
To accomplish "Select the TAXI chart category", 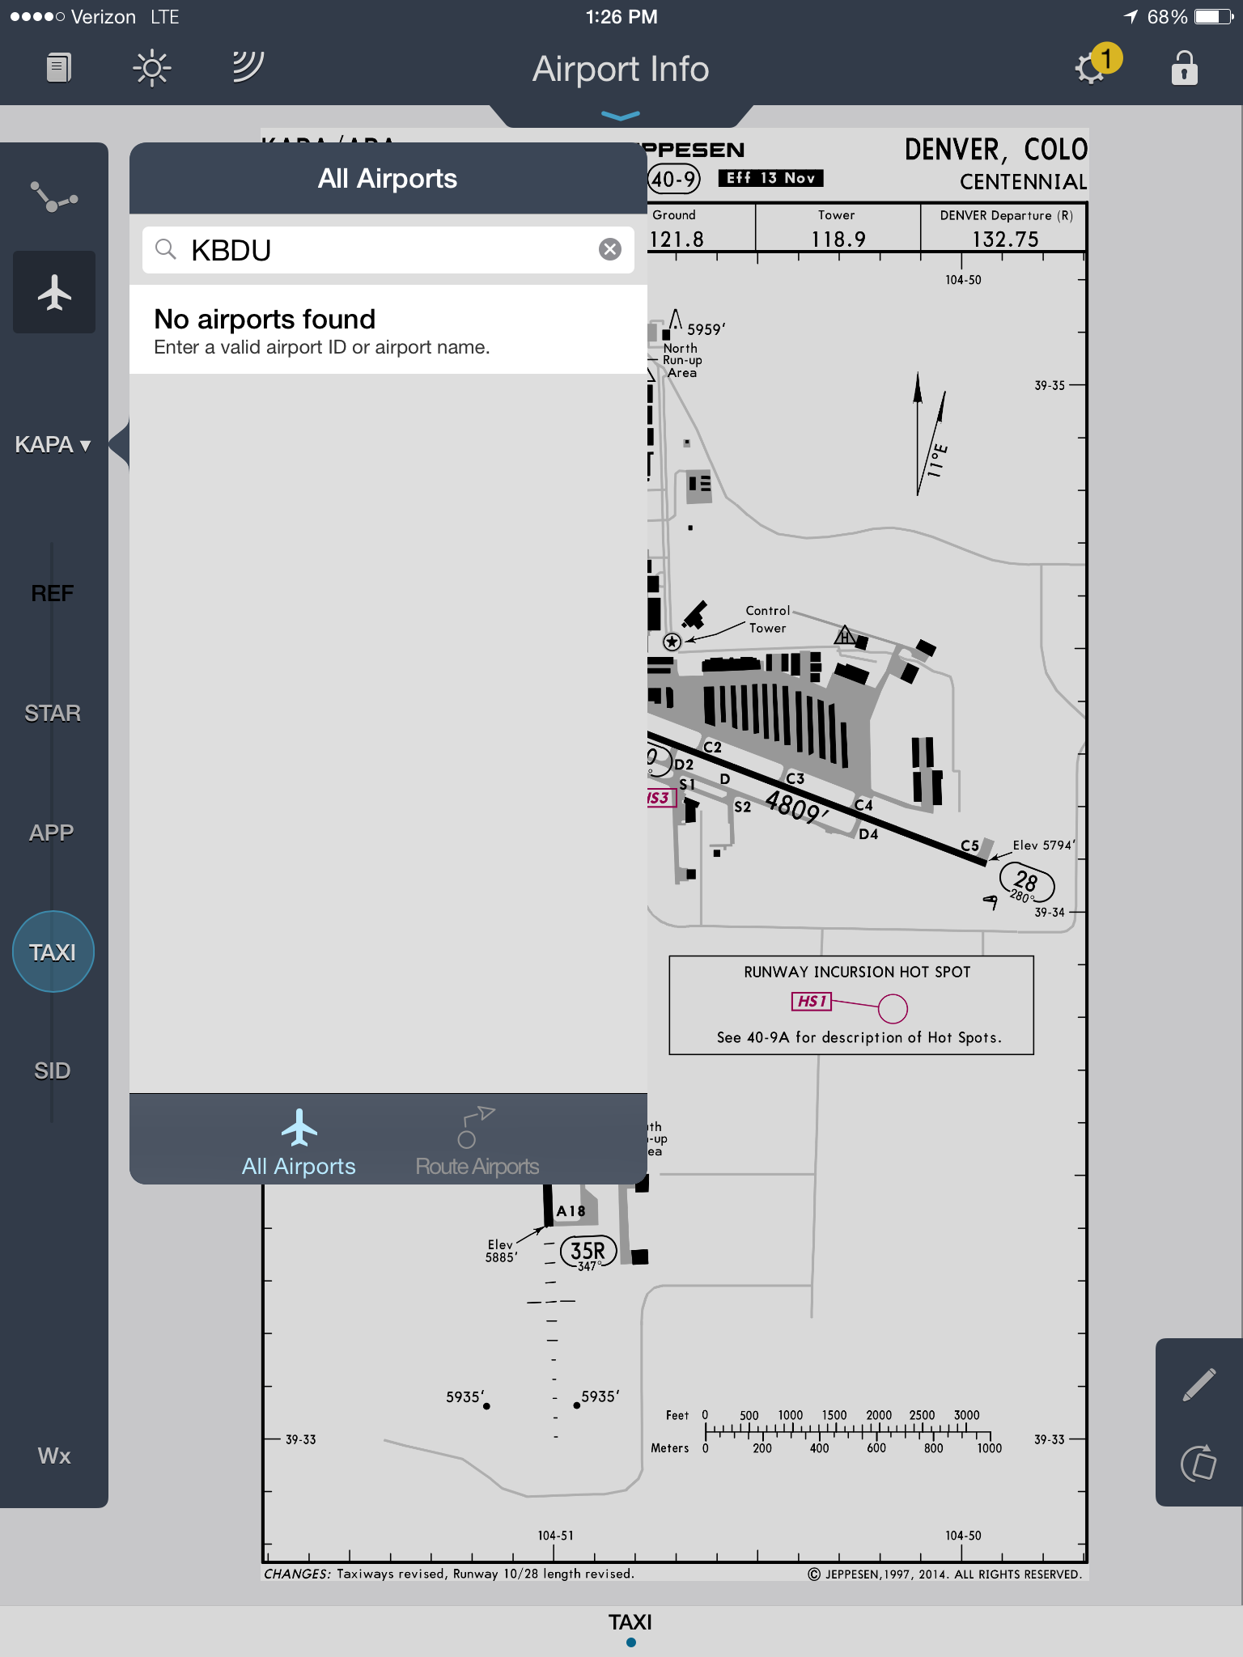I will 53,951.
